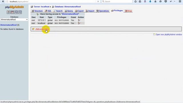Viewport: 183px width, 103px height.
Task: Open SQL documentation icon in sidebar
Action: tap(20, 12)
